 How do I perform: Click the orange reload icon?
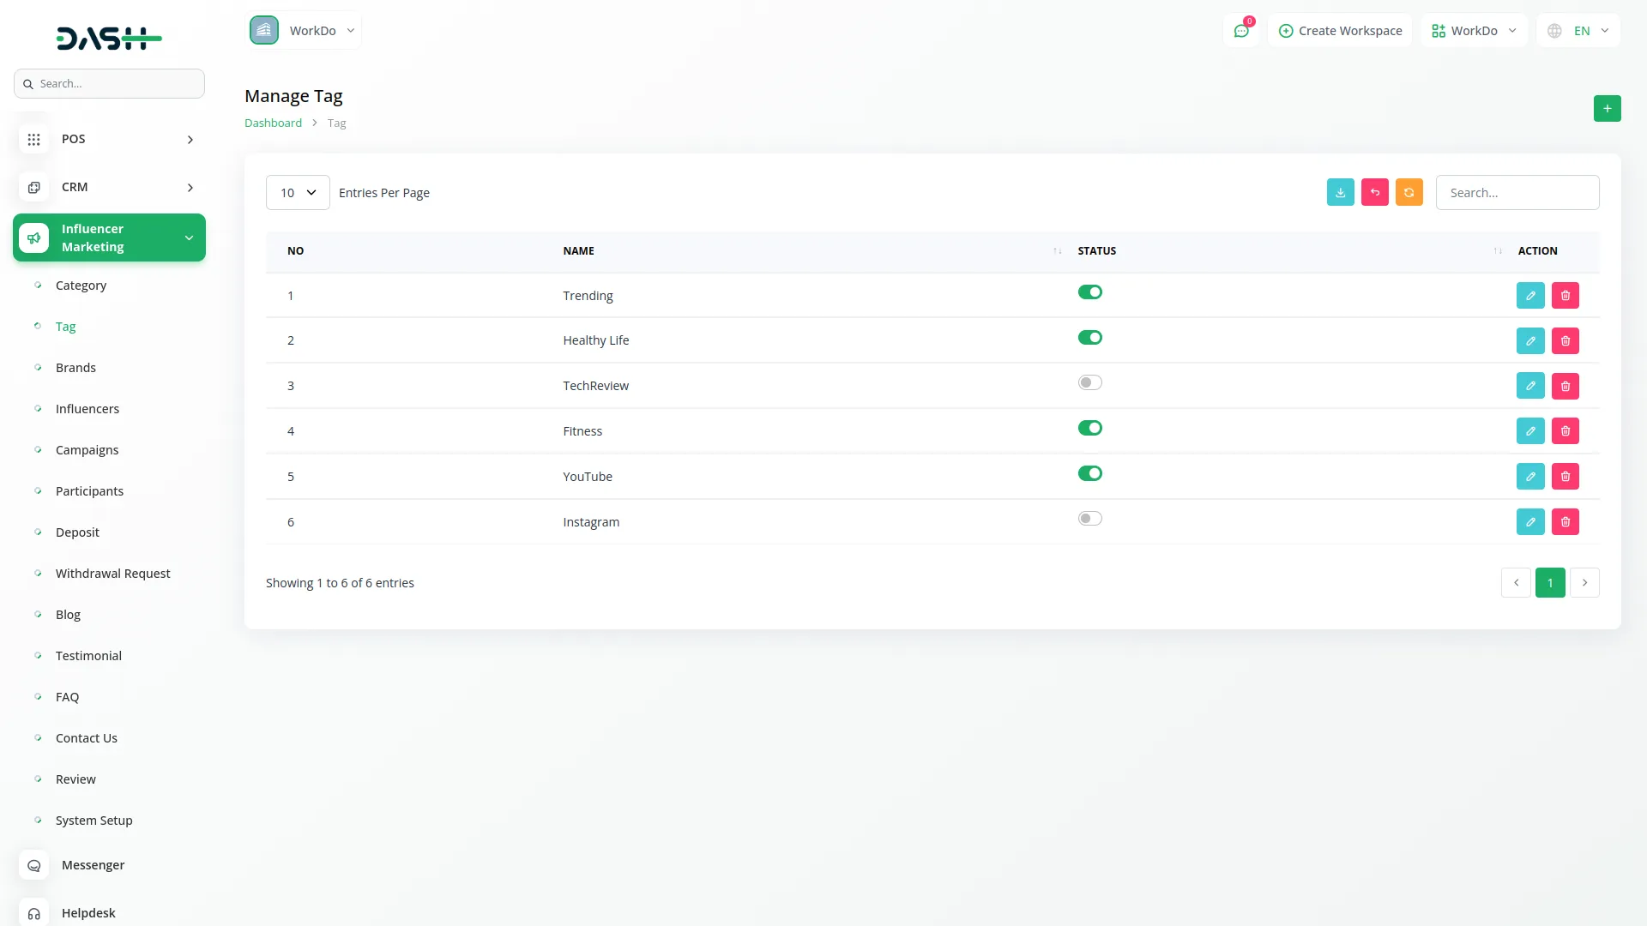pyautogui.click(x=1409, y=192)
